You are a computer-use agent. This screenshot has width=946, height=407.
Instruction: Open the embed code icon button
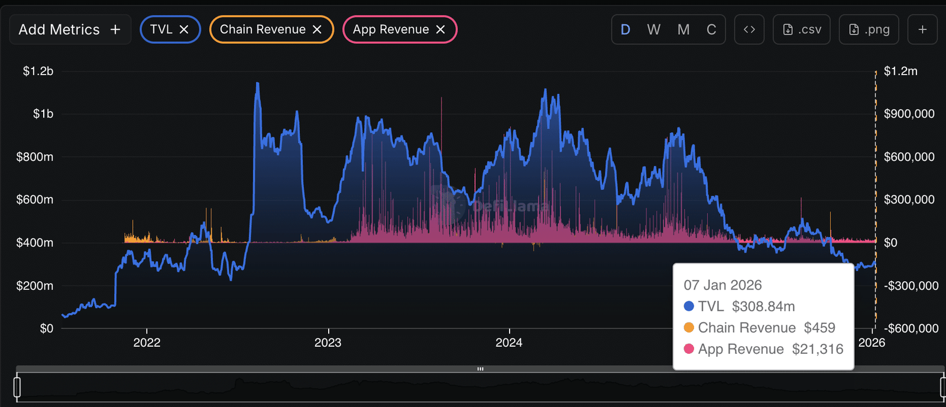[749, 30]
